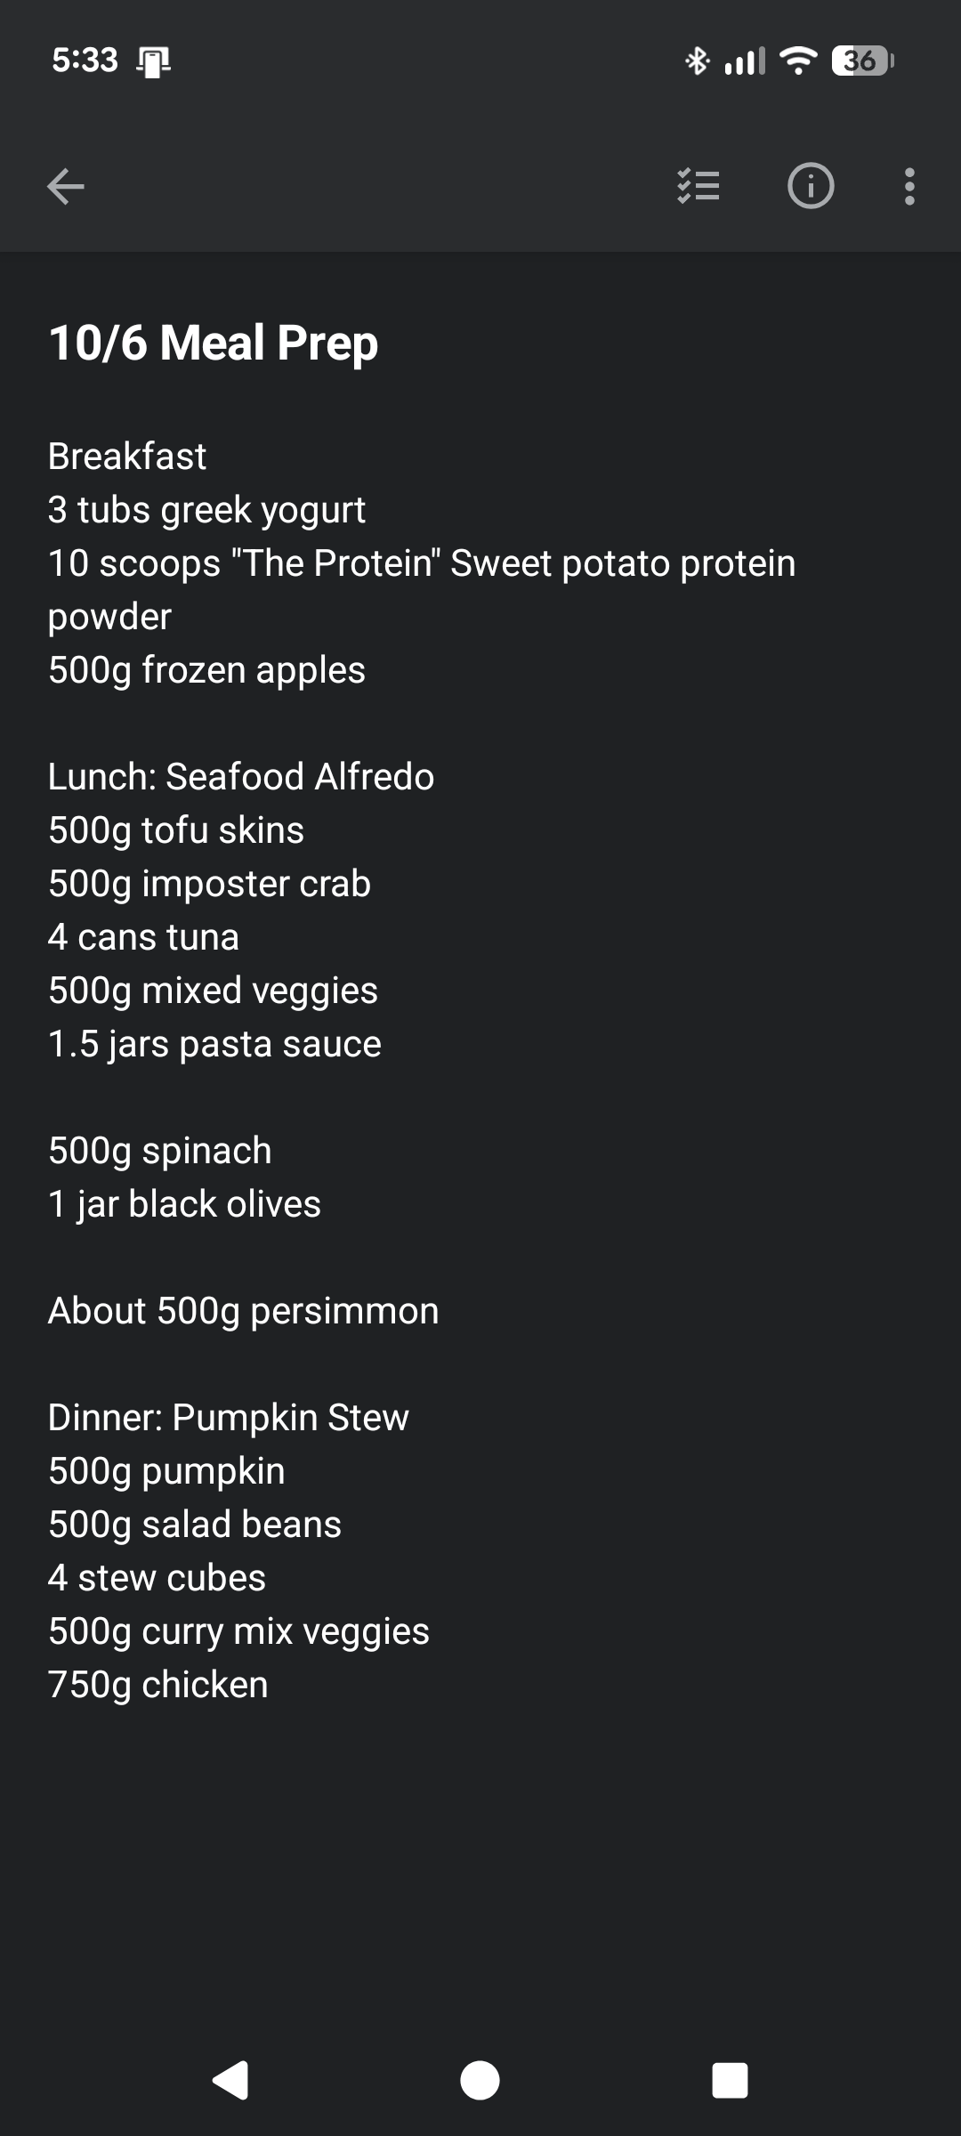Tap the note title "10/6 Meal Prep"

[214, 343]
